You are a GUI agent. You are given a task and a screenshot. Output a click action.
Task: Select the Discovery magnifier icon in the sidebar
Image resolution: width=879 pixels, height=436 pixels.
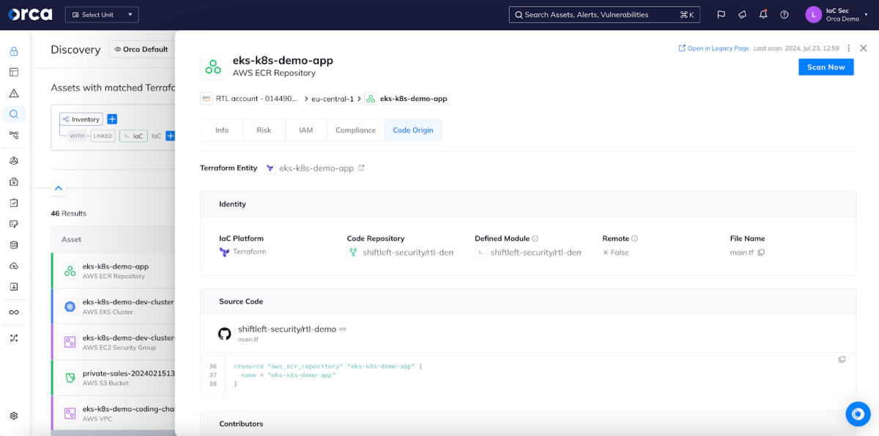tap(14, 114)
